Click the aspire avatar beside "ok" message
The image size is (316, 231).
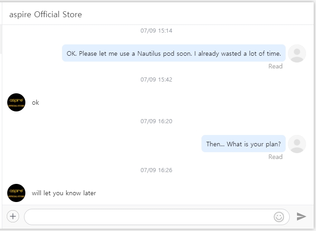click(16, 102)
